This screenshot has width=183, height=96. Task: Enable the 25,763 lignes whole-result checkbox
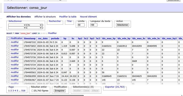click(32, 91)
